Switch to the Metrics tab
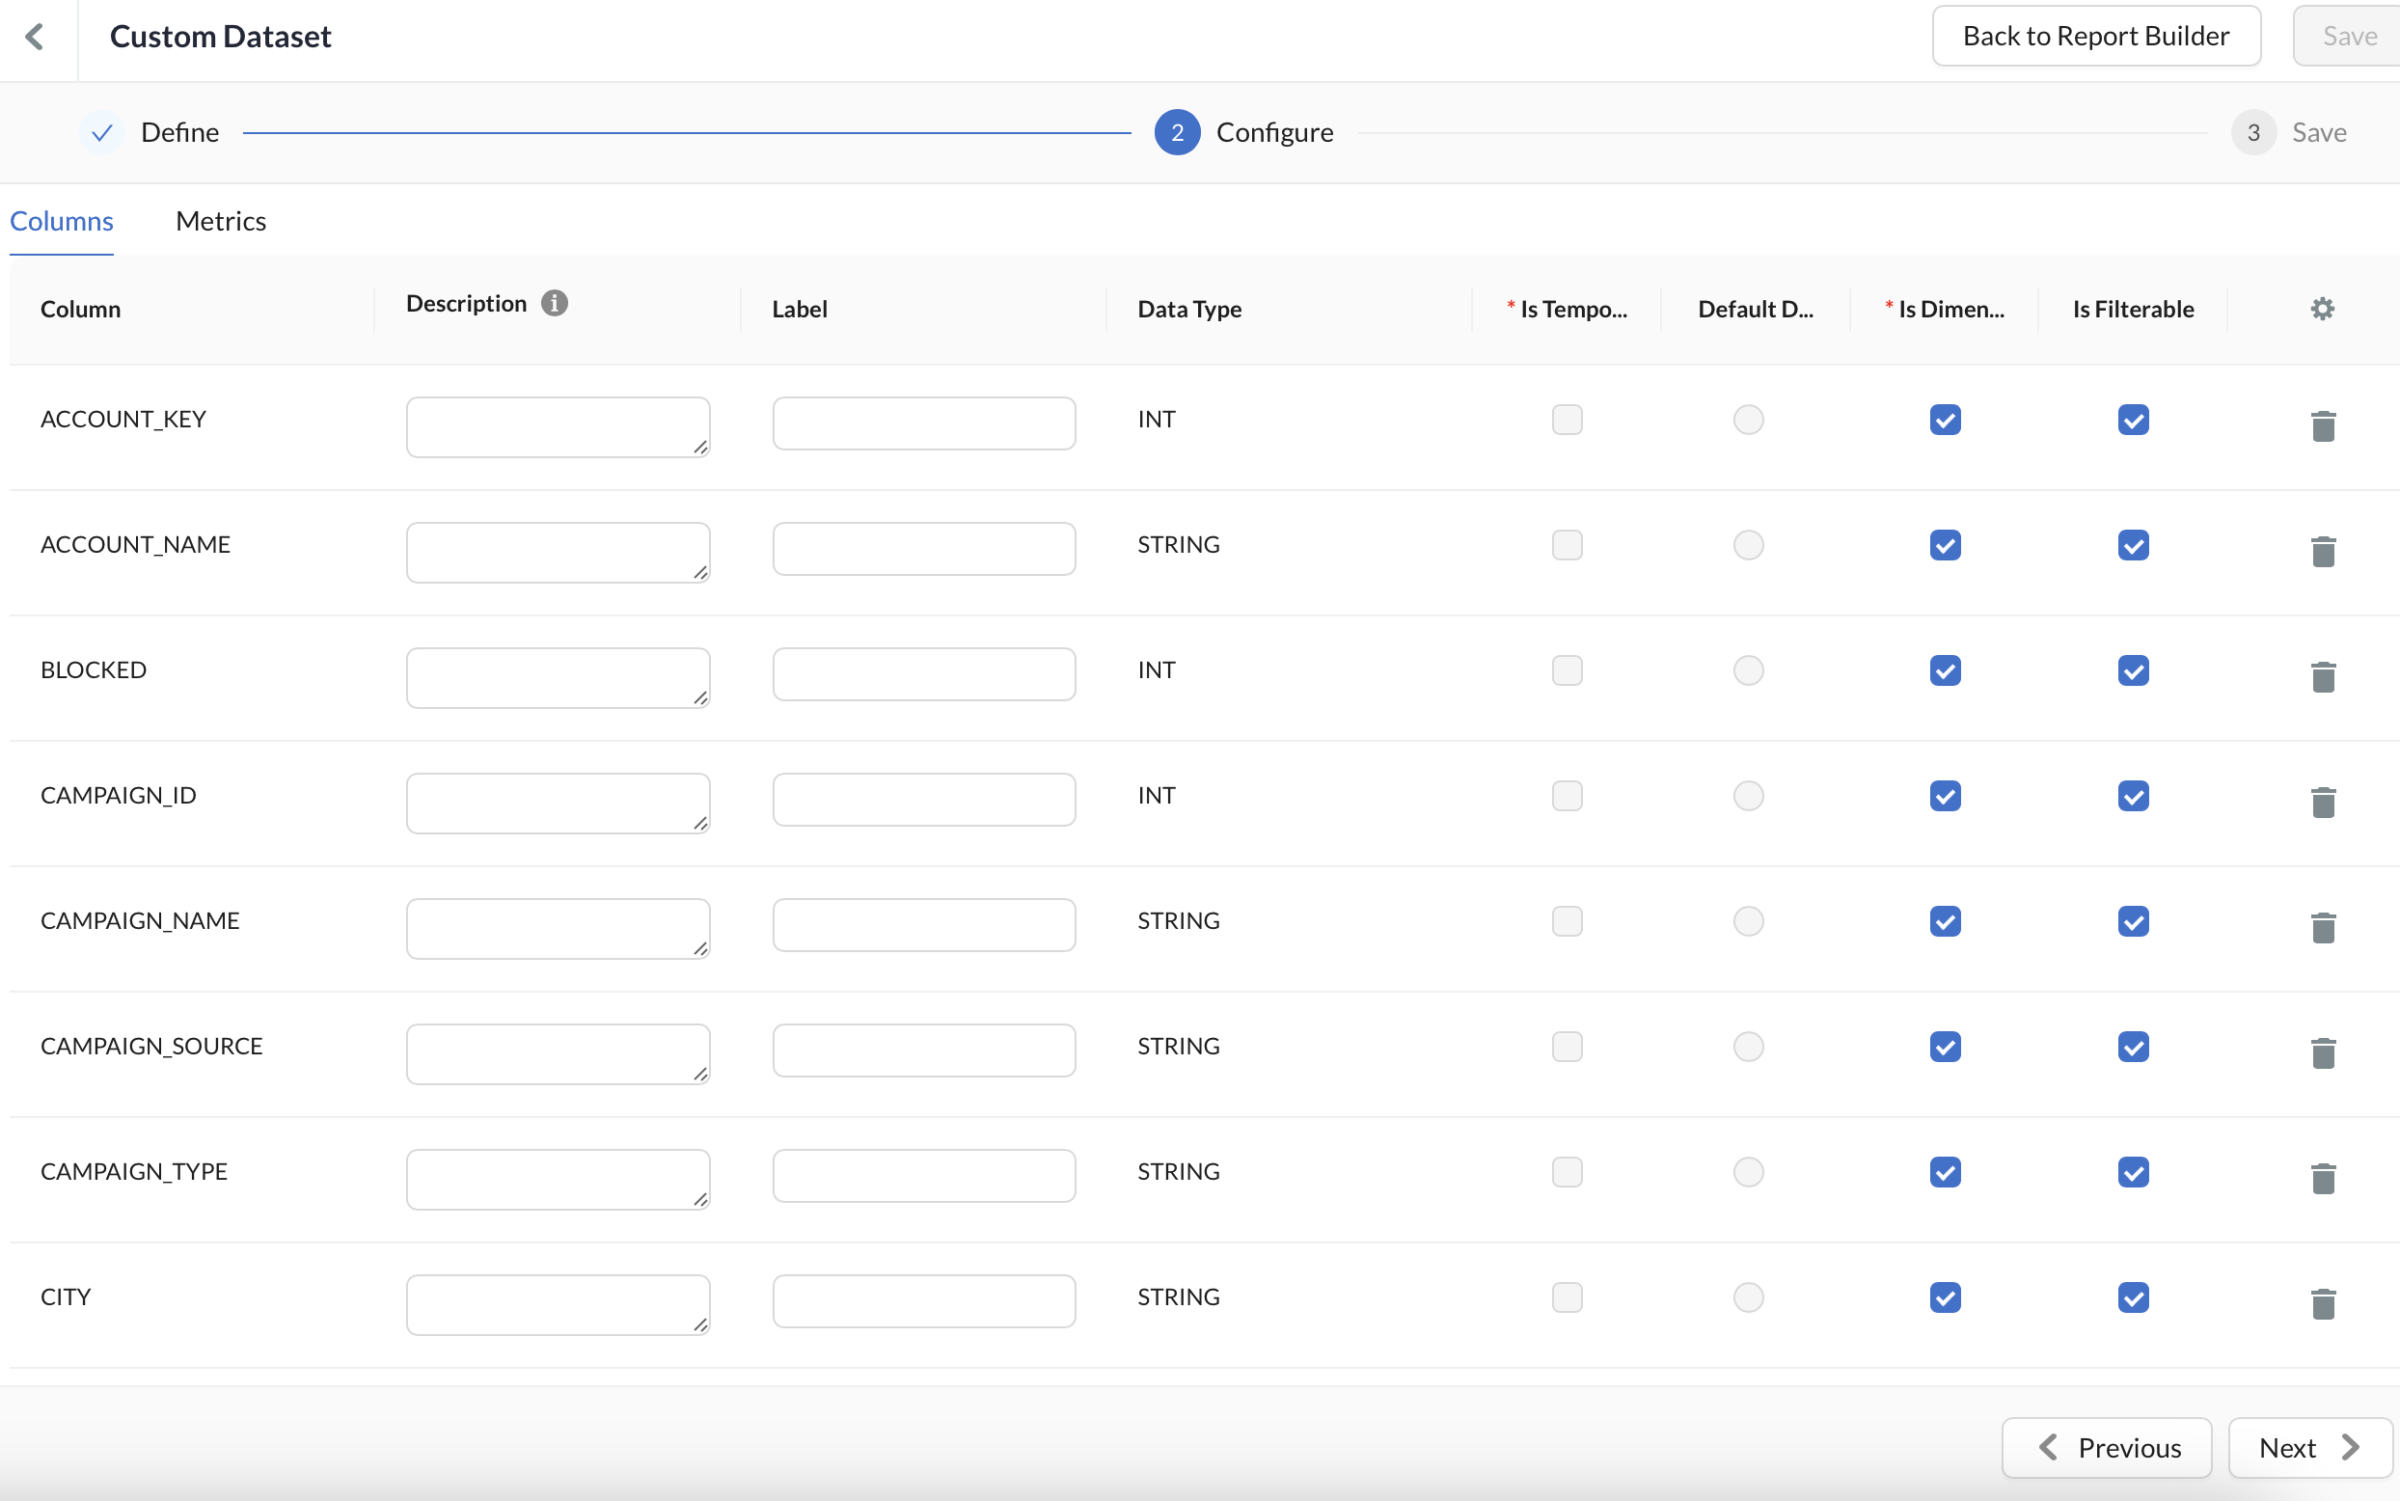Image resolution: width=2400 pixels, height=1501 pixels. coord(220,220)
